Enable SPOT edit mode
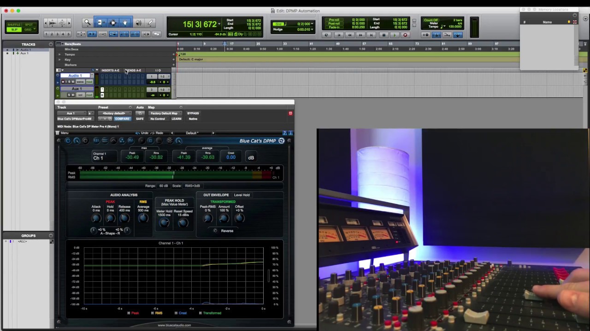The height and width of the screenshot is (331, 590). click(x=29, y=24)
